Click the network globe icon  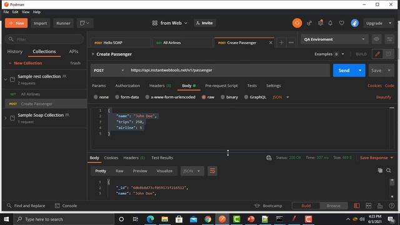[x=269, y=158]
